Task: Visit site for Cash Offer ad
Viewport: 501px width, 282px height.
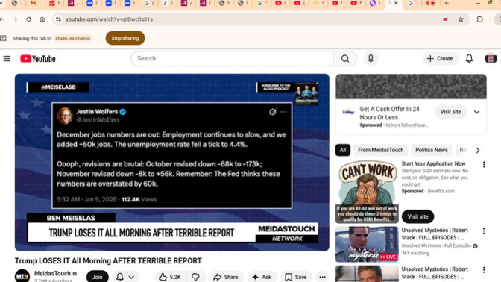Action: point(450,112)
